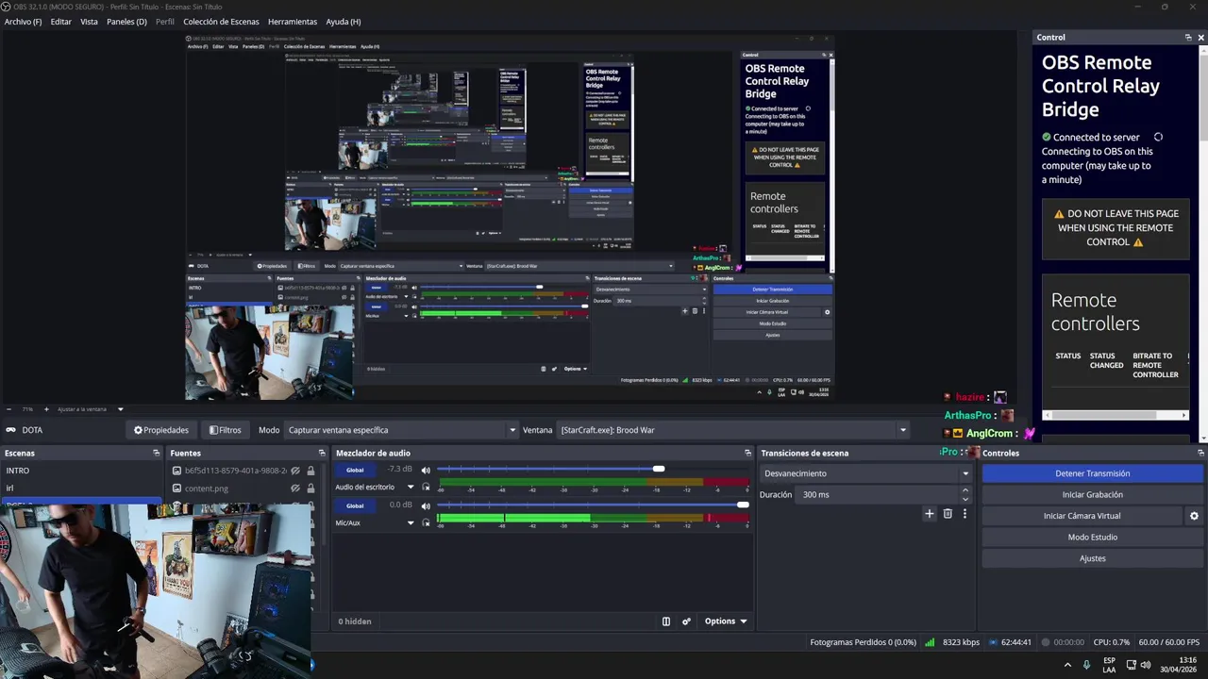Delete transition with trash icon
Image resolution: width=1208 pixels, height=679 pixels.
coord(948,514)
